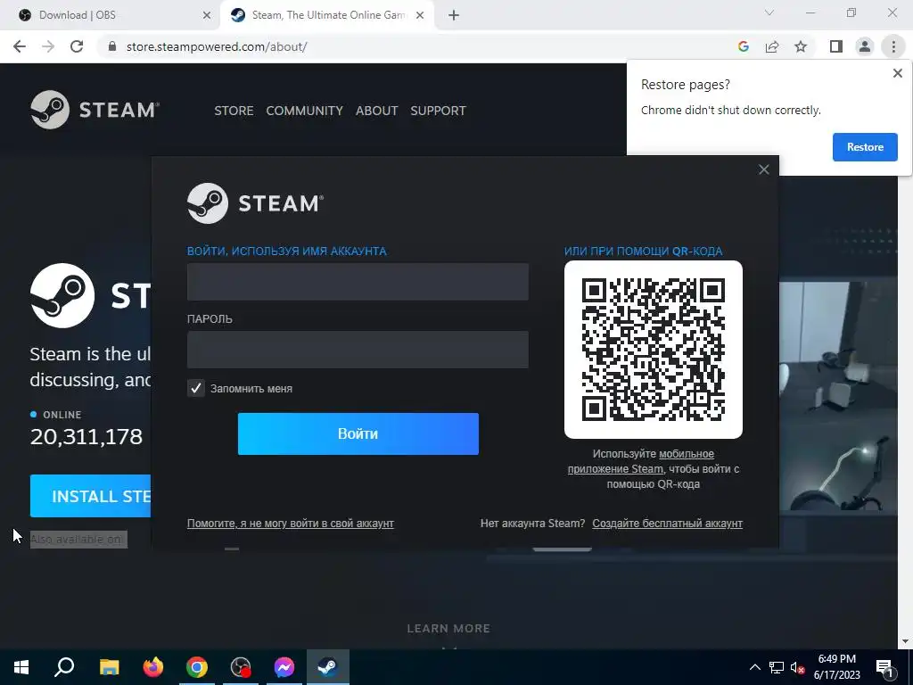Click the Also available on text

pyautogui.click(x=78, y=540)
